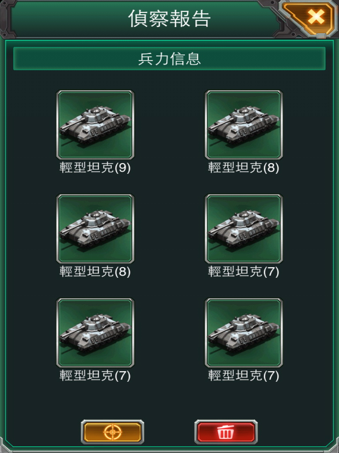Tap the orange crosshair attack button
Screen dimensions: 339x453
pos(113,432)
